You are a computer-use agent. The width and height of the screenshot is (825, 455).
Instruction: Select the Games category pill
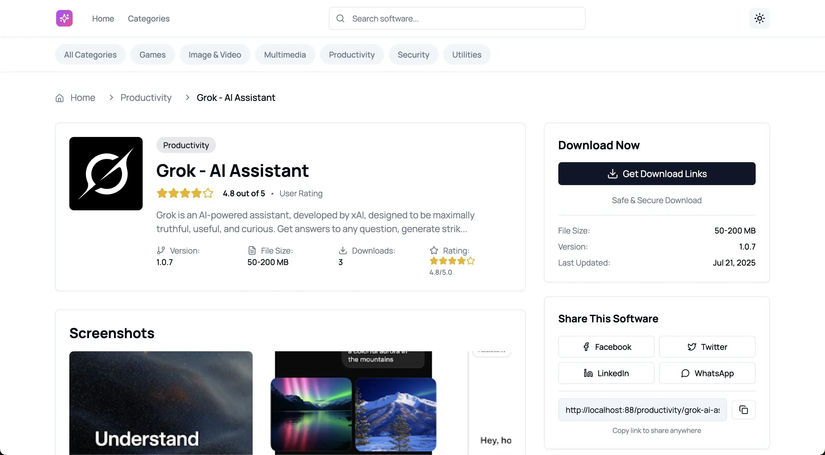[x=152, y=55]
